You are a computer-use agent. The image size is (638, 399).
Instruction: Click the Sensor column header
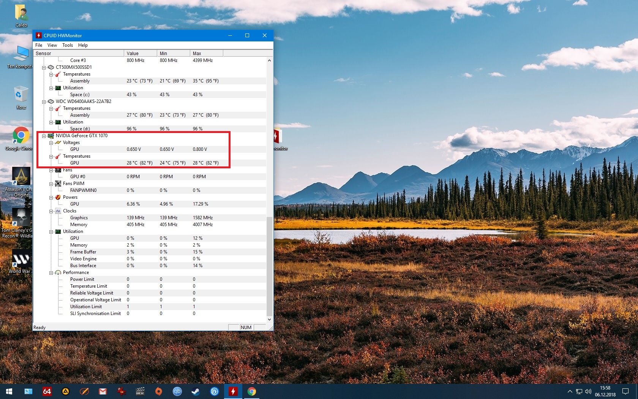click(x=79, y=53)
